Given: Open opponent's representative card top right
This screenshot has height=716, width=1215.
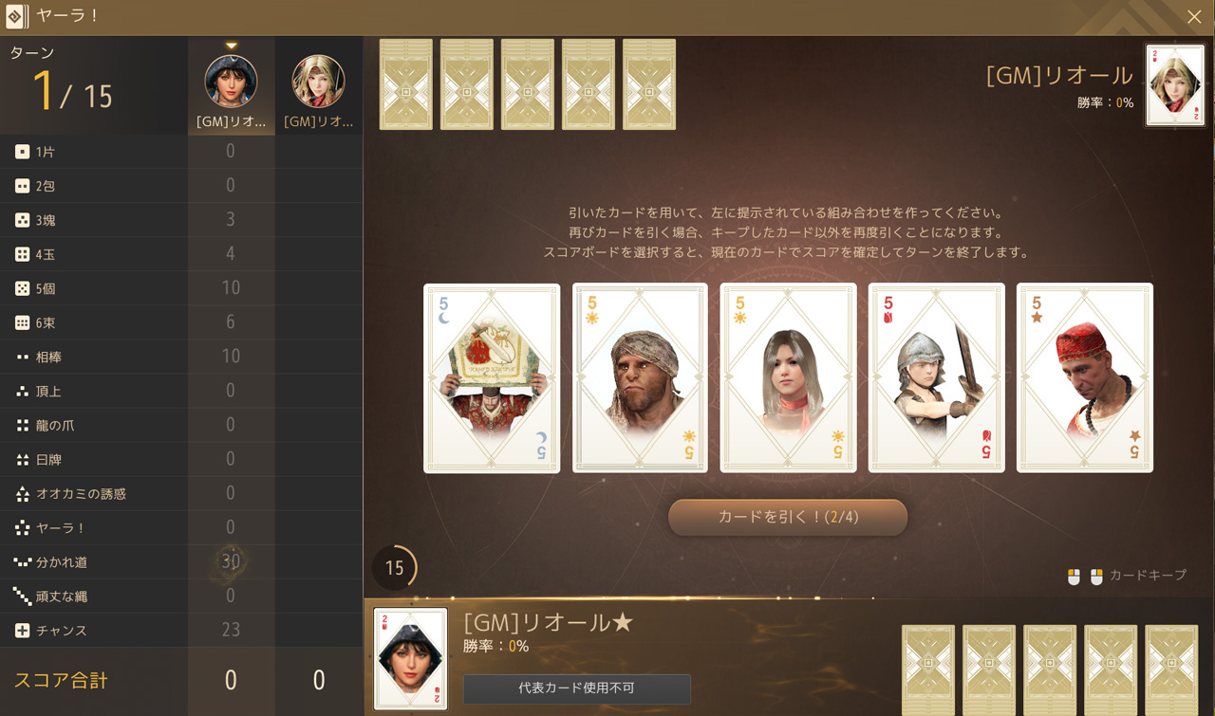Looking at the screenshot, I should (1175, 85).
